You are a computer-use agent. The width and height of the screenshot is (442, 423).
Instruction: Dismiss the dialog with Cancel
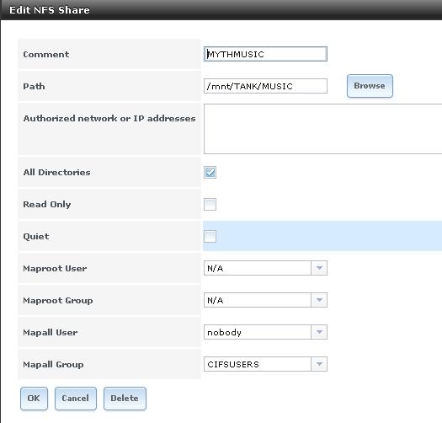tap(76, 399)
